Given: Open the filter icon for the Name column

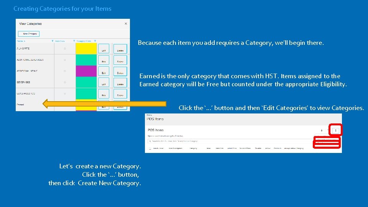Looking at the screenshot, I should click(53, 41).
